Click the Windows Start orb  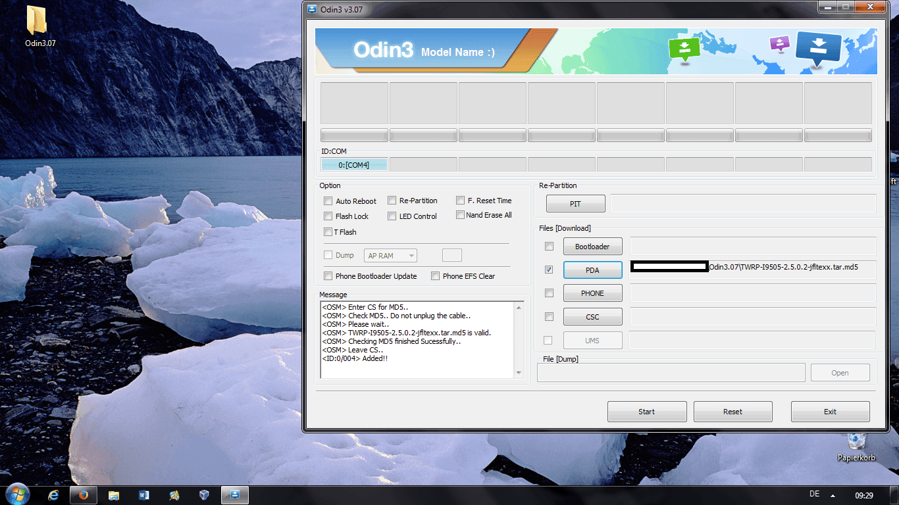16,494
